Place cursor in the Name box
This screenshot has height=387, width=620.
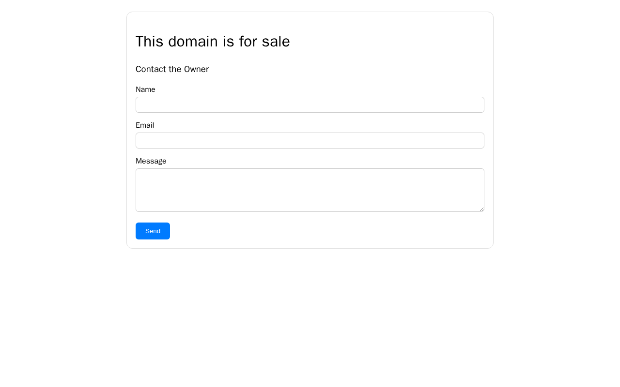310,105
